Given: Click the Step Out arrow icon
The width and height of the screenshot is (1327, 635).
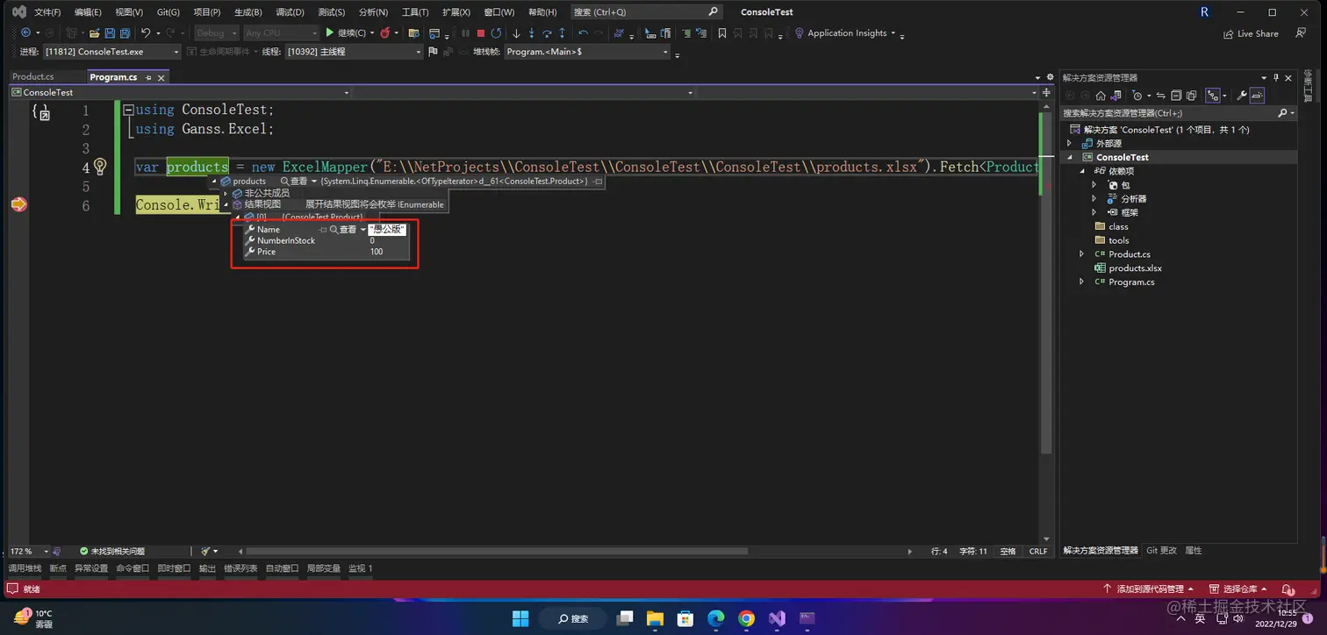Looking at the screenshot, I should point(563,33).
